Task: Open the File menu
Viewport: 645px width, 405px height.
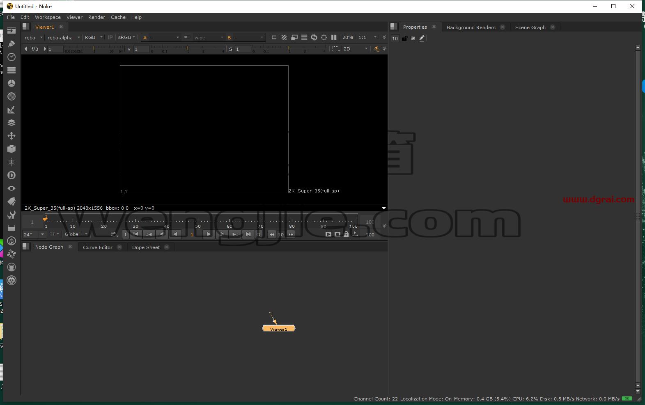Action: pos(11,17)
